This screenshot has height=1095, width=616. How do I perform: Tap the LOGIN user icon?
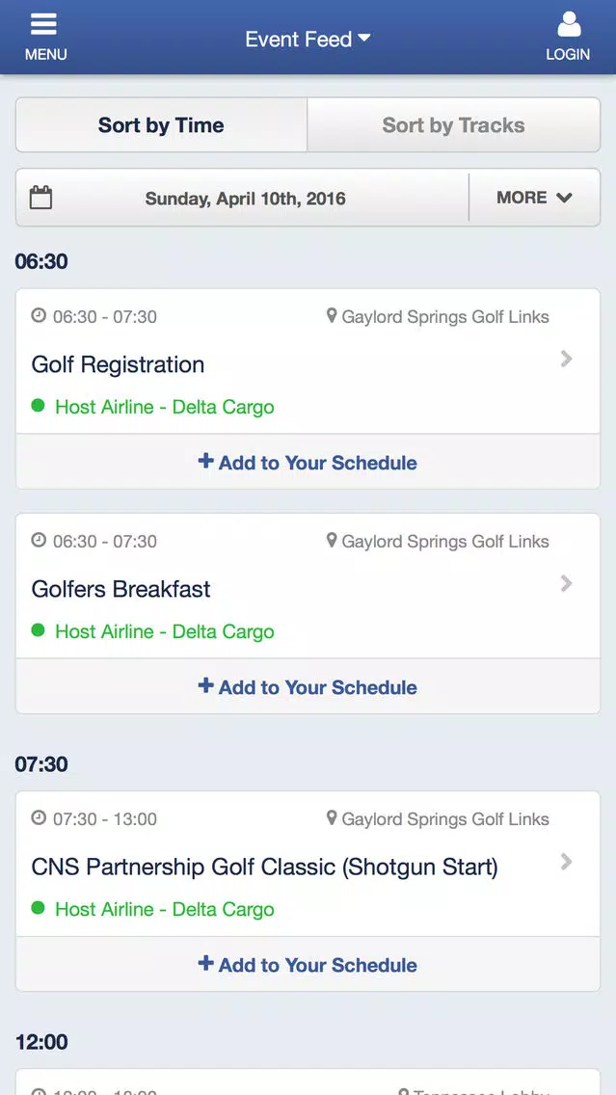click(569, 24)
